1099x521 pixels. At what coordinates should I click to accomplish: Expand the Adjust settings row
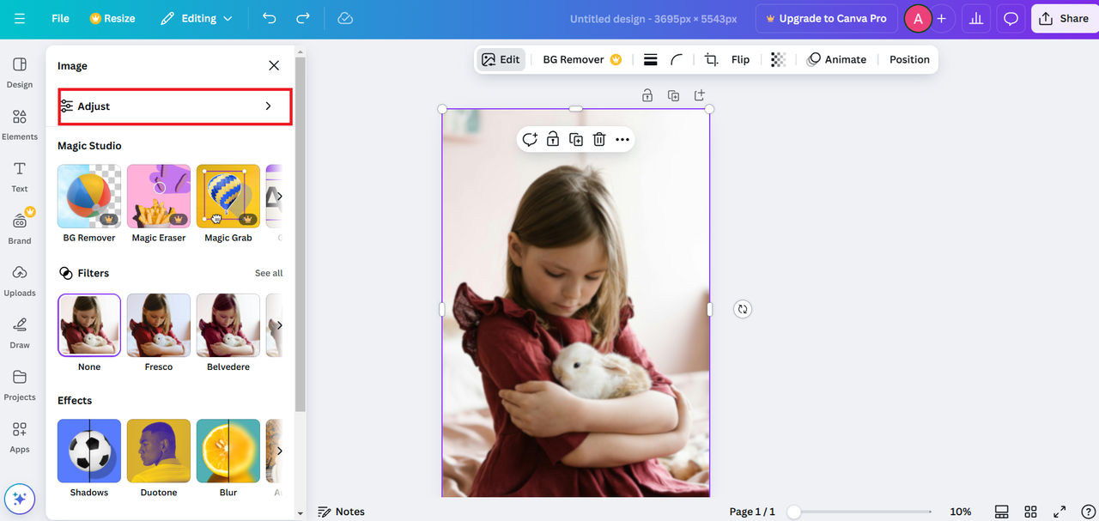pos(175,106)
